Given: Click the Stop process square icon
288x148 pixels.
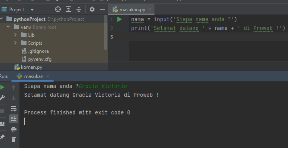Looking at the screenshot, I should [2, 111].
